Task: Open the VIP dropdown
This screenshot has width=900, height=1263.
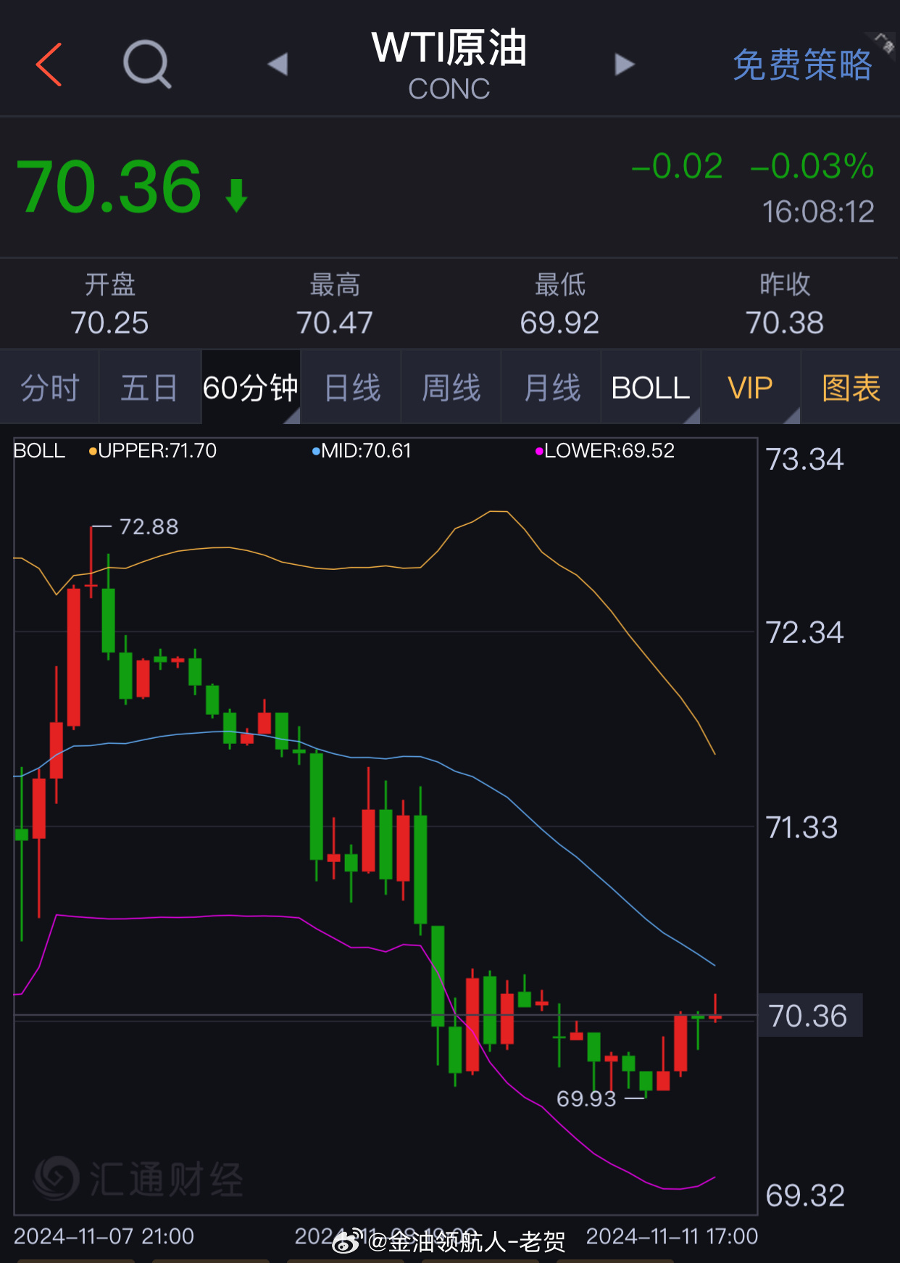Action: [x=751, y=387]
